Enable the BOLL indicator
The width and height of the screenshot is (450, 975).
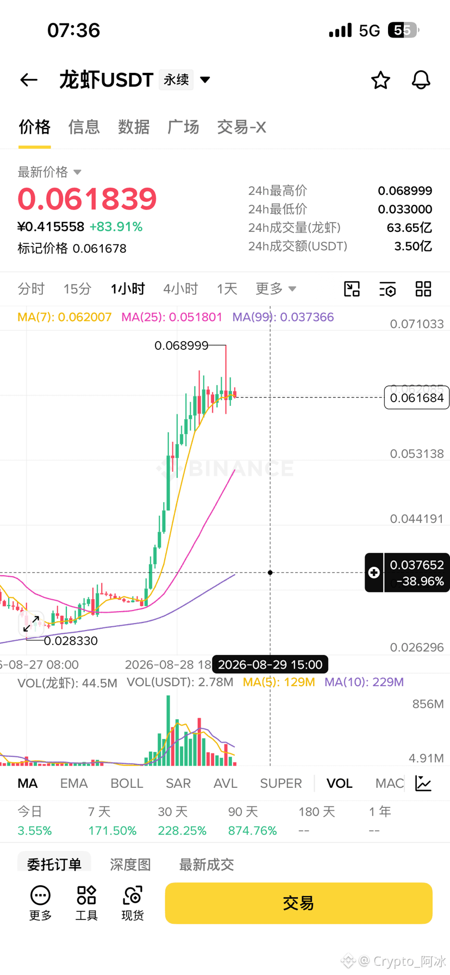pyautogui.click(x=127, y=783)
